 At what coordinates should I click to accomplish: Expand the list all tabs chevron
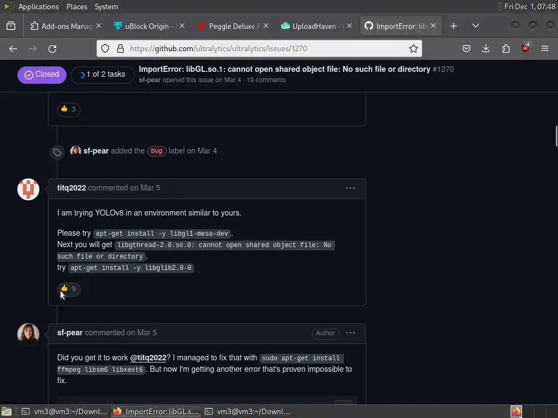click(475, 26)
